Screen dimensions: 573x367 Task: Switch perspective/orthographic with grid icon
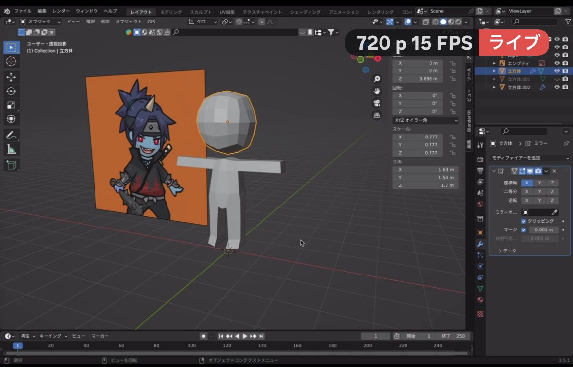(x=377, y=115)
